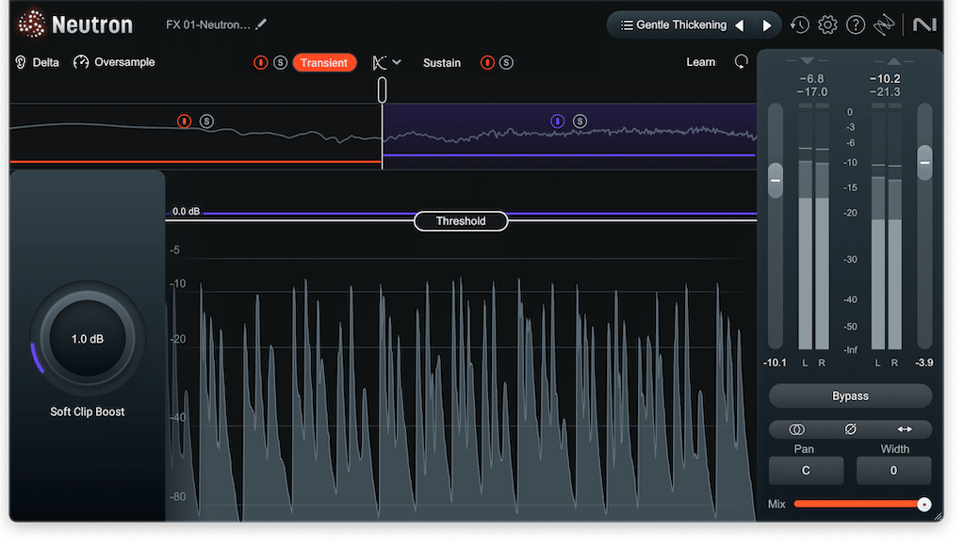Screen dimensions: 965x547
Task: Open the Gentle Thickening preset browser
Action: pos(673,25)
